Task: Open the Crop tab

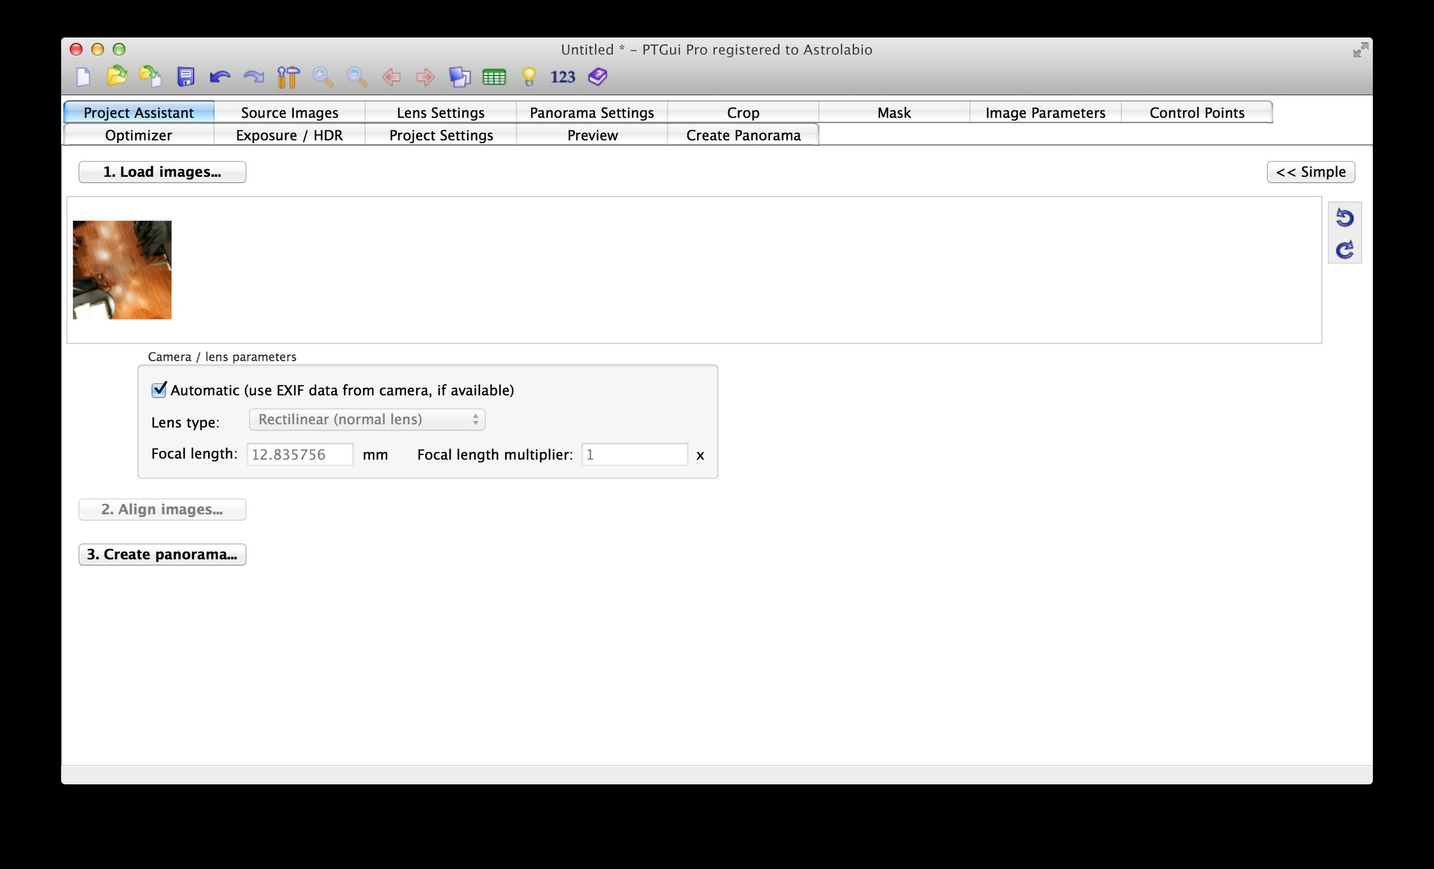Action: (x=743, y=112)
